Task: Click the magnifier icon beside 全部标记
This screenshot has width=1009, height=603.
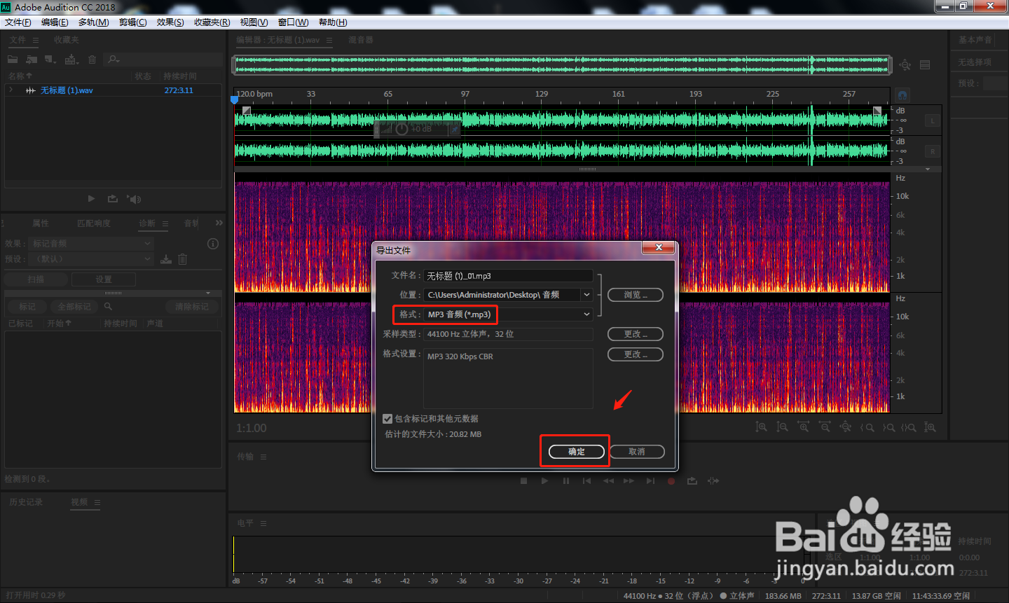Action: tap(108, 307)
